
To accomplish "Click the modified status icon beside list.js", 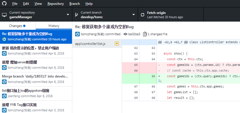I will 117,44.
